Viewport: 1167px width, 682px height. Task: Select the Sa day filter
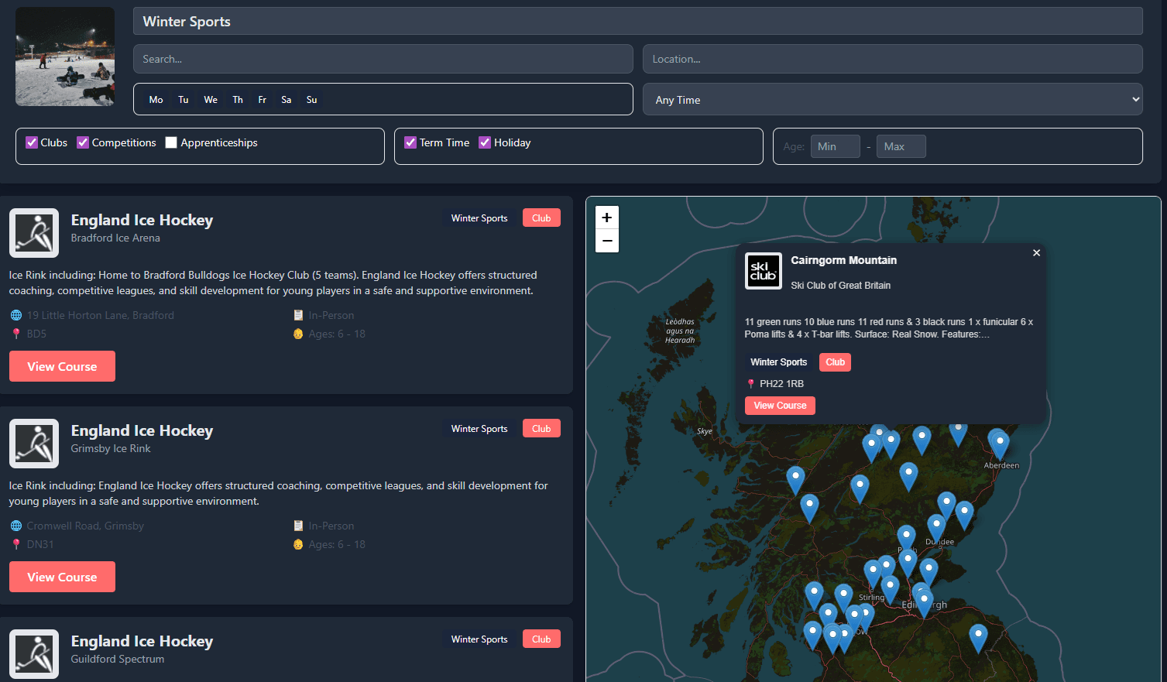coord(286,100)
